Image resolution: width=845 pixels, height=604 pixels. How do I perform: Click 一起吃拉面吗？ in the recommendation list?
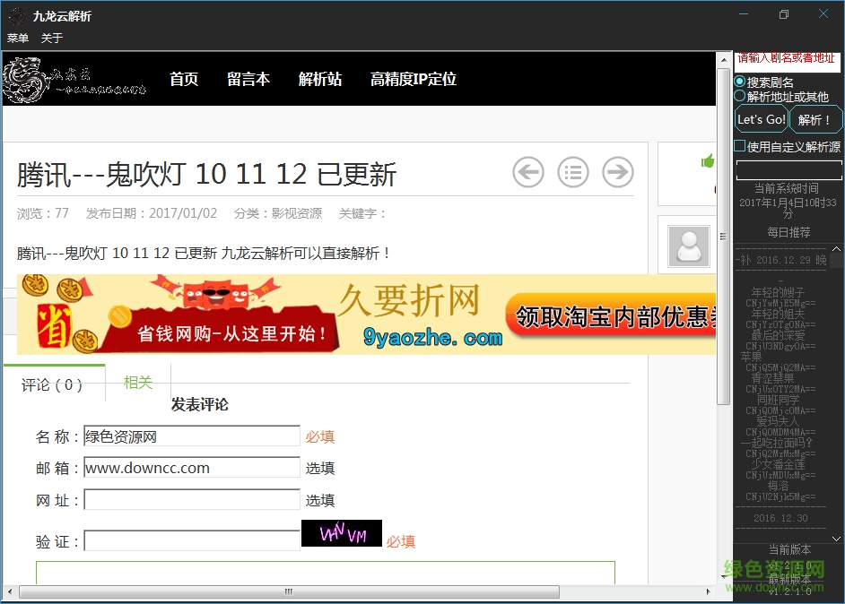(x=777, y=443)
